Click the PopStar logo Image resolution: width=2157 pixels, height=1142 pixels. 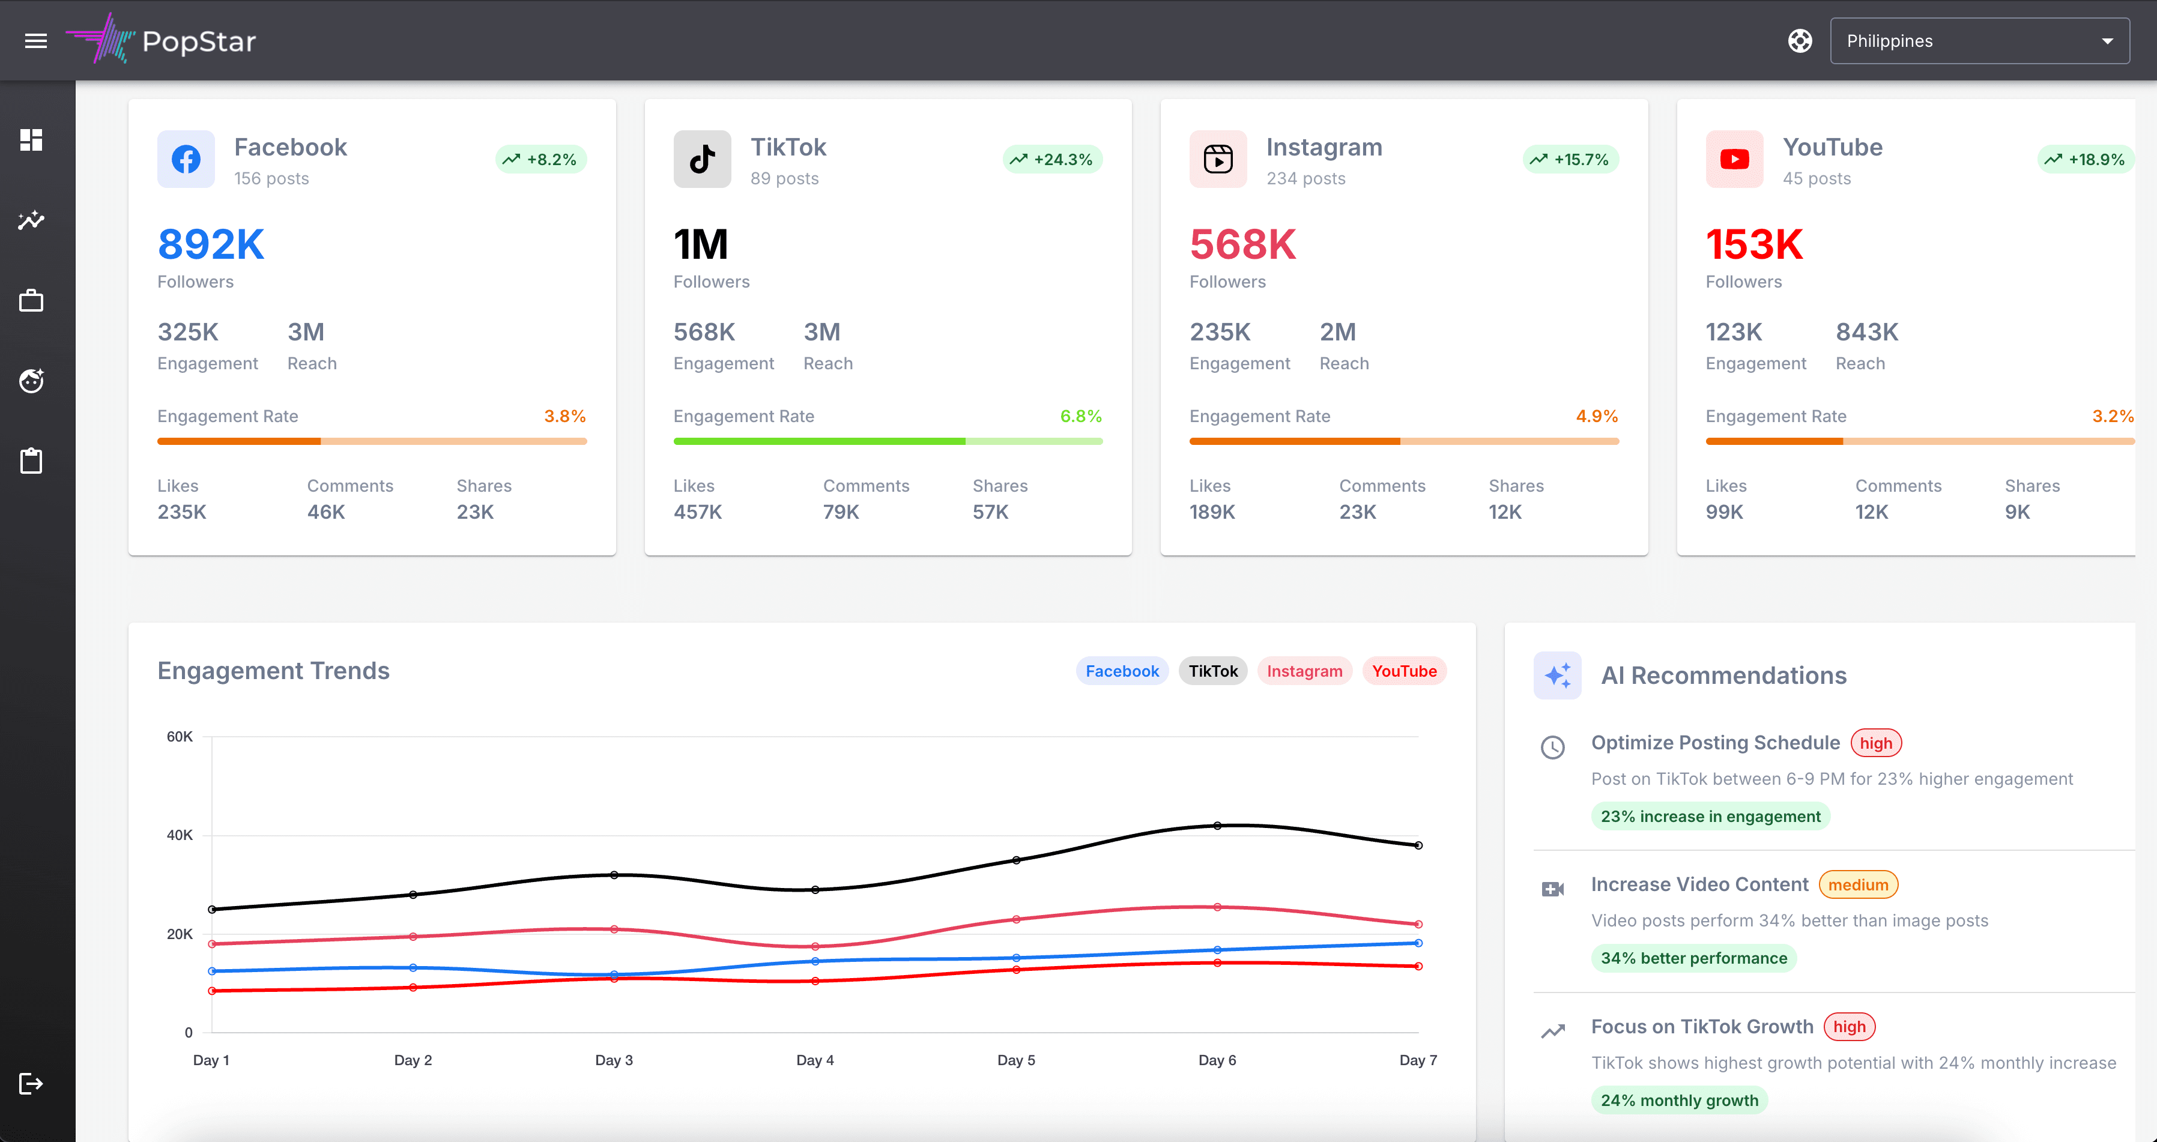[161, 40]
